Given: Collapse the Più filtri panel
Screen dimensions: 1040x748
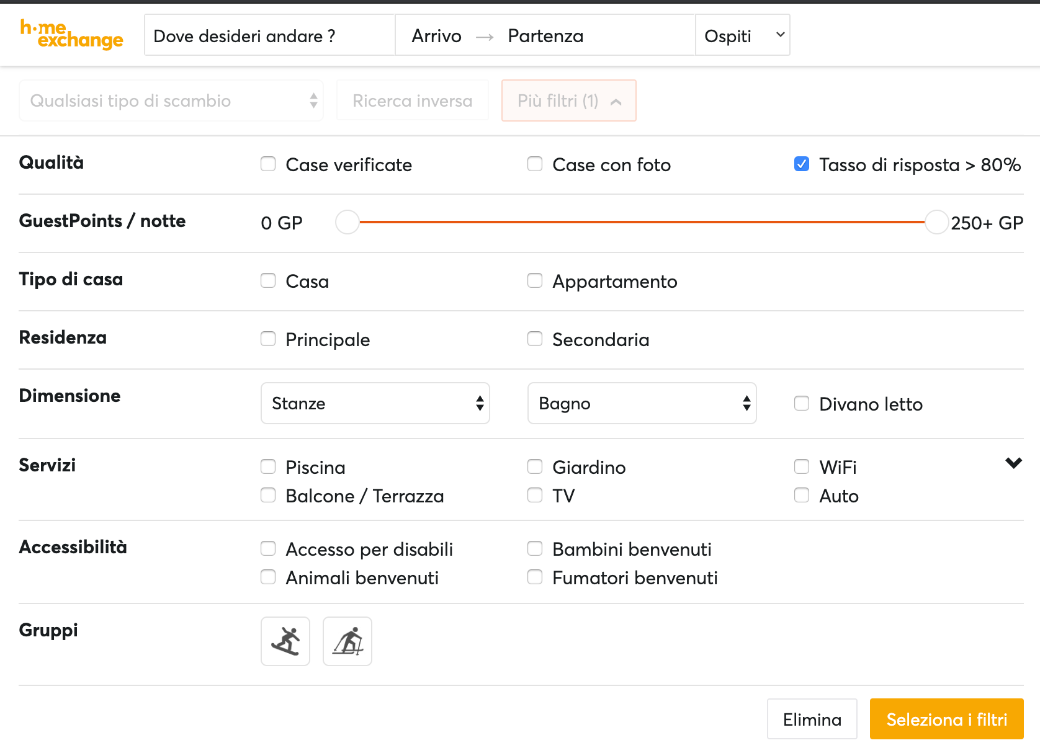Looking at the screenshot, I should coord(568,100).
